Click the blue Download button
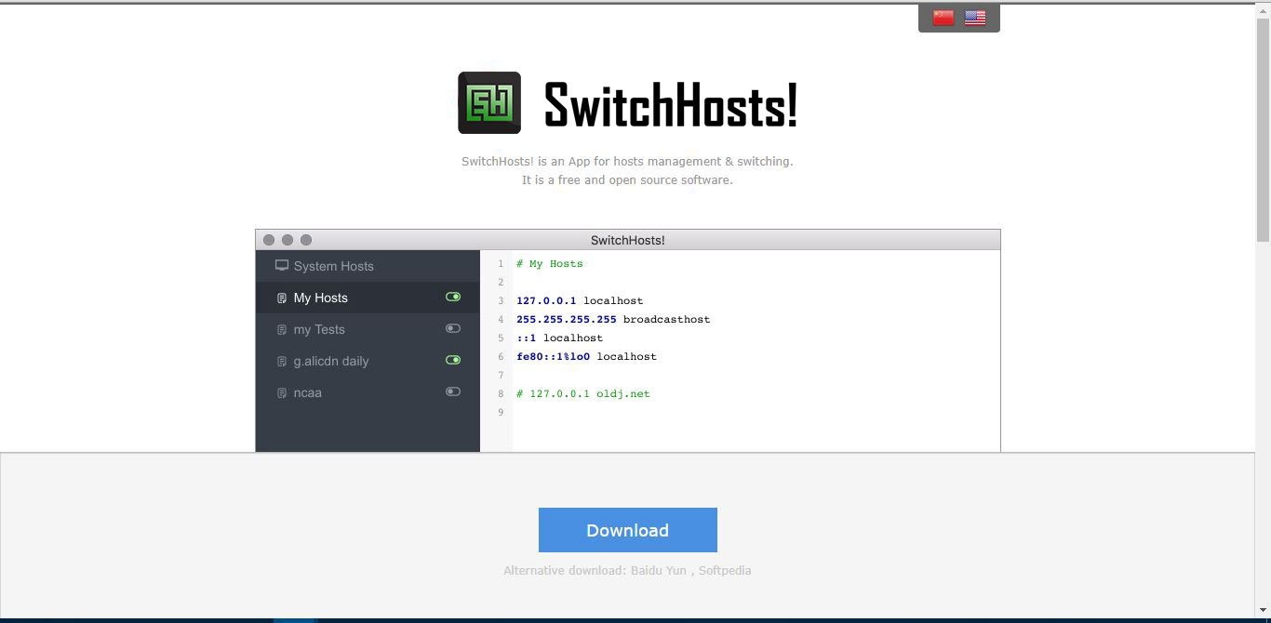Image resolution: width=1271 pixels, height=623 pixels. coord(628,530)
